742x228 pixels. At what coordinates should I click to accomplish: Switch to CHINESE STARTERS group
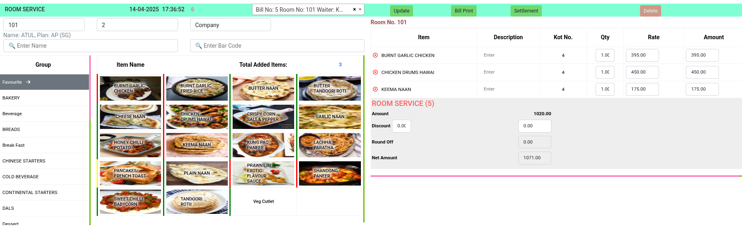[x=24, y=161]
